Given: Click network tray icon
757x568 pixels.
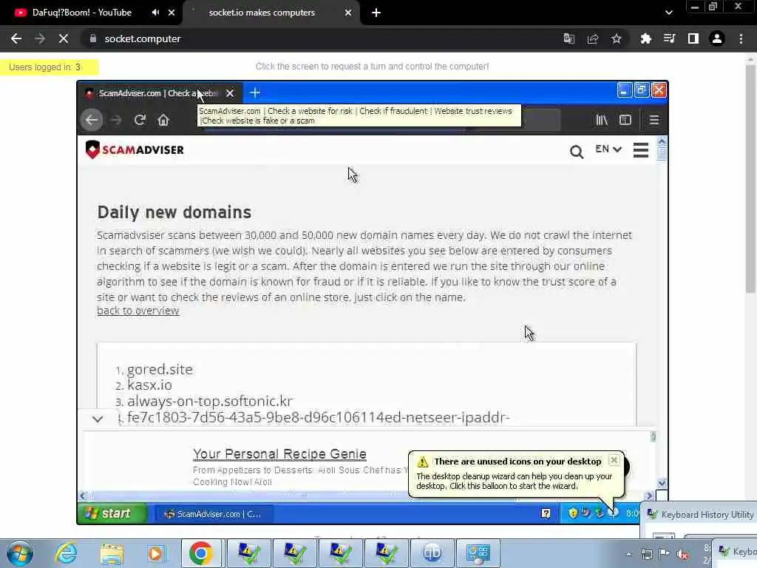Looking at the screenshot, I should click(646, 554).
